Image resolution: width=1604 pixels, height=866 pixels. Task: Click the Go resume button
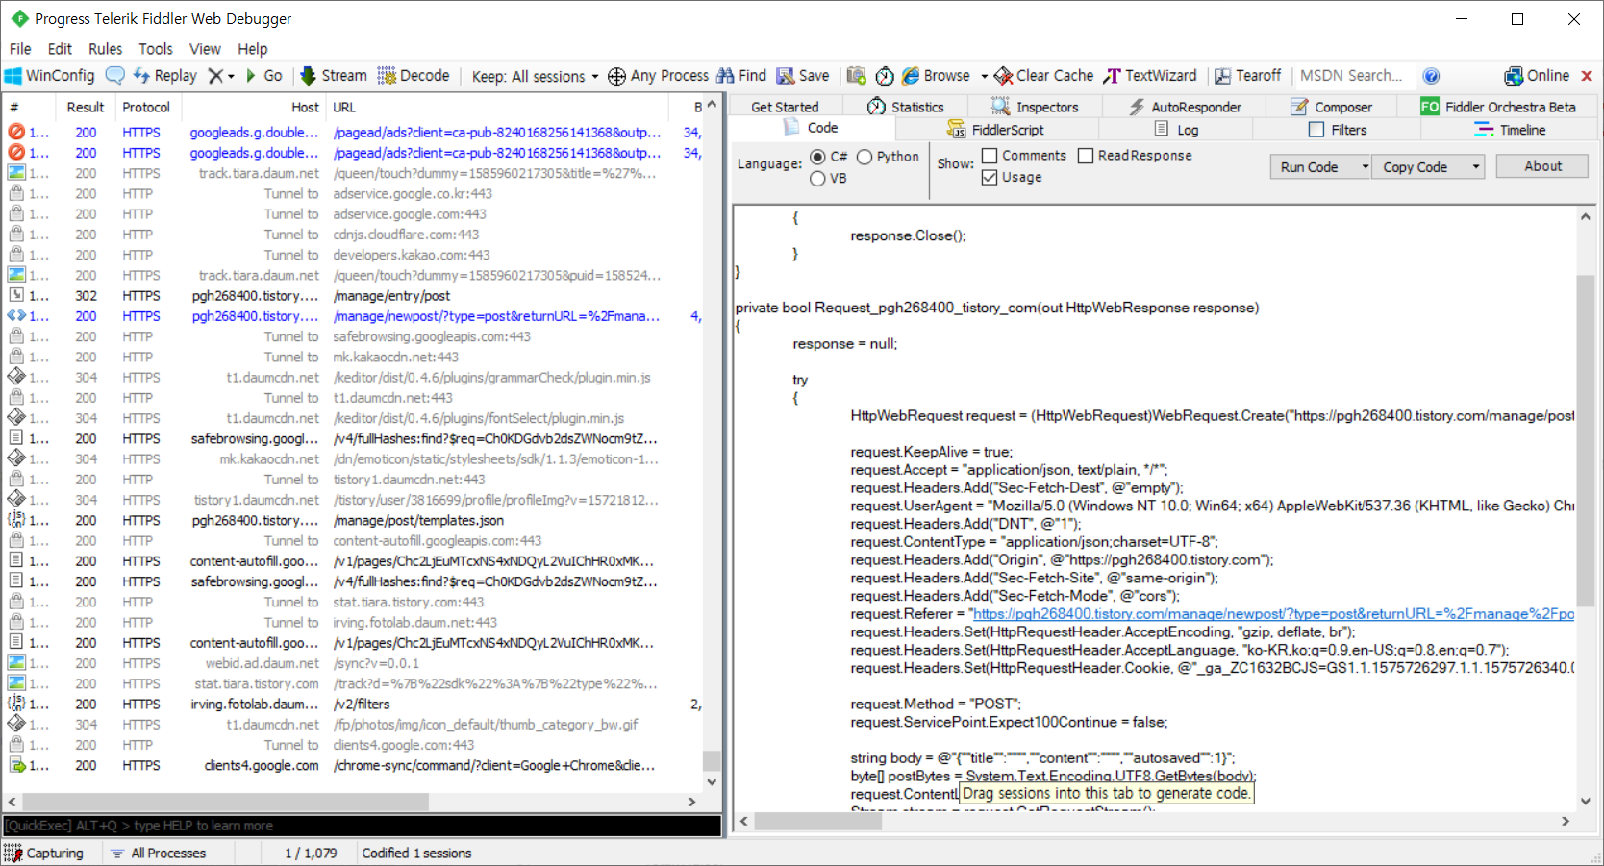263,76
